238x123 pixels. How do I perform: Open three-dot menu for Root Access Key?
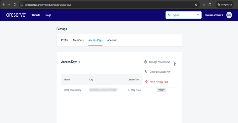tap(173, 90)
